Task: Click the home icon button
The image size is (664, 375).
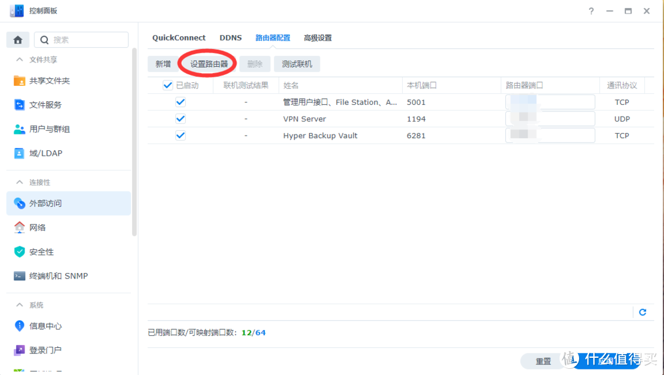Action: [18, 40]
